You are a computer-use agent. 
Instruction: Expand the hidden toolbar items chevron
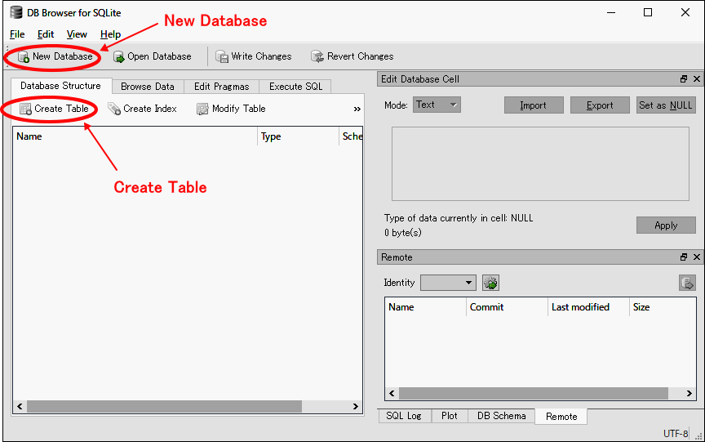pos(357,109)
